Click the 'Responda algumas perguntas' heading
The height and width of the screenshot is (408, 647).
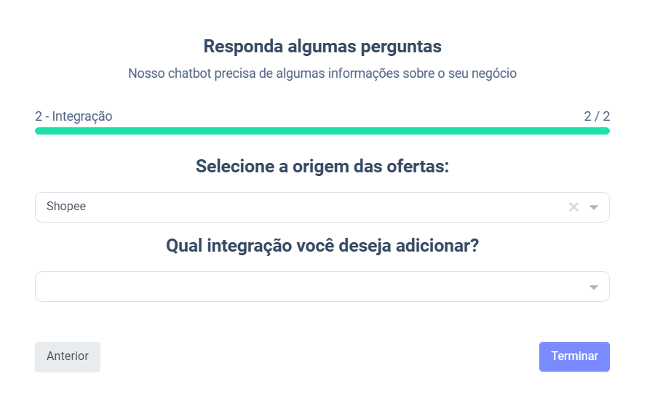(x=322, y=47)
